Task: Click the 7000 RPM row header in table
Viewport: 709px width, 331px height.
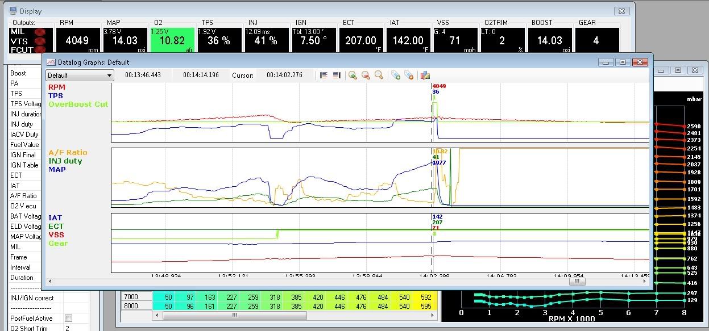Action: click(136, 297)
